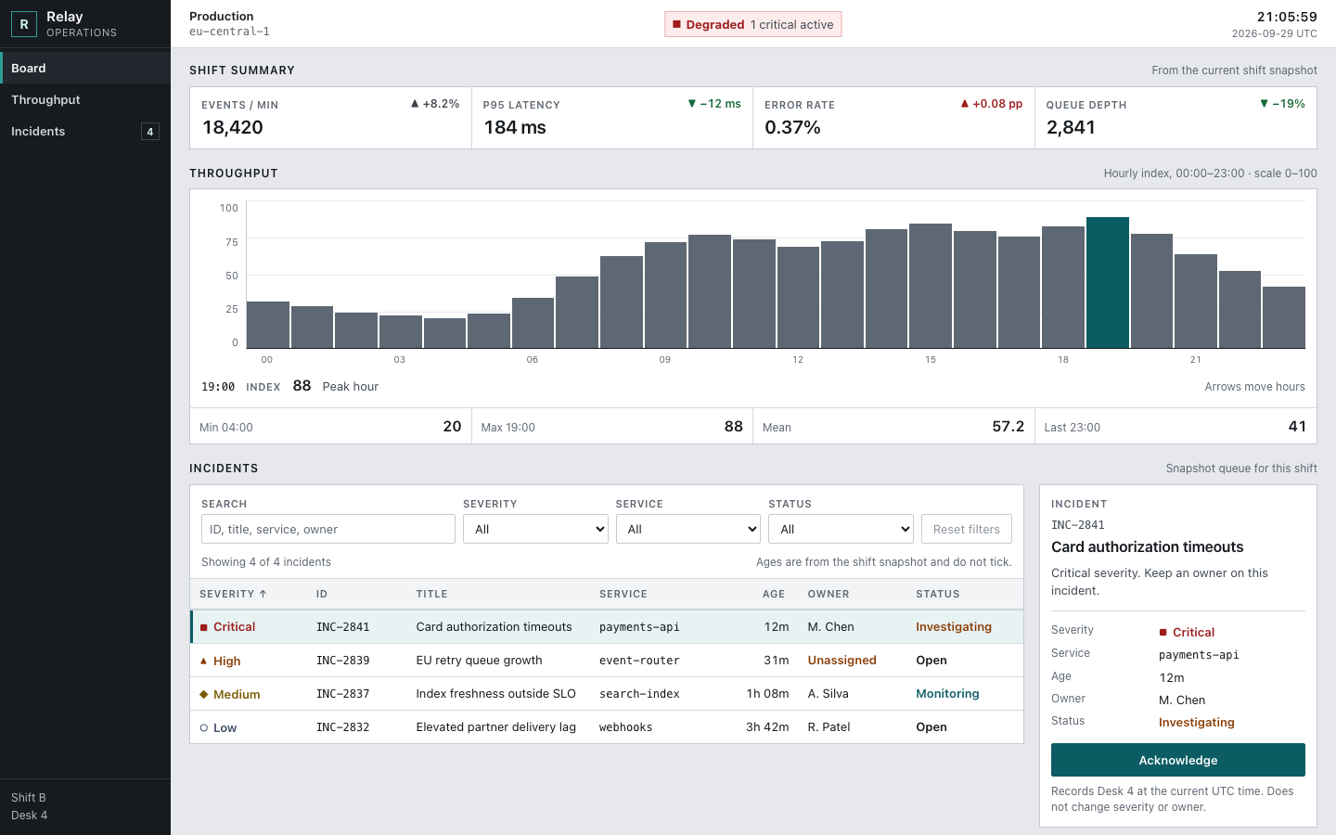Open the Status filter dropdown
Image resolution: width=1336 pixels, height=835 pixels.
click(x=841, y=529)
